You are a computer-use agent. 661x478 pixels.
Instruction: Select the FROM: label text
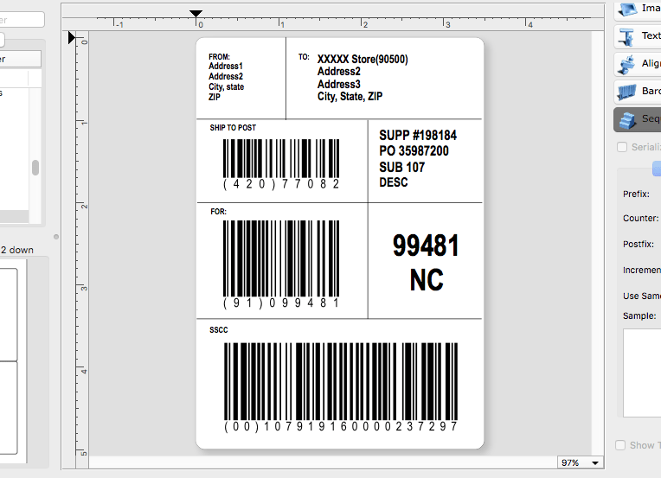[x=219, y=57]
